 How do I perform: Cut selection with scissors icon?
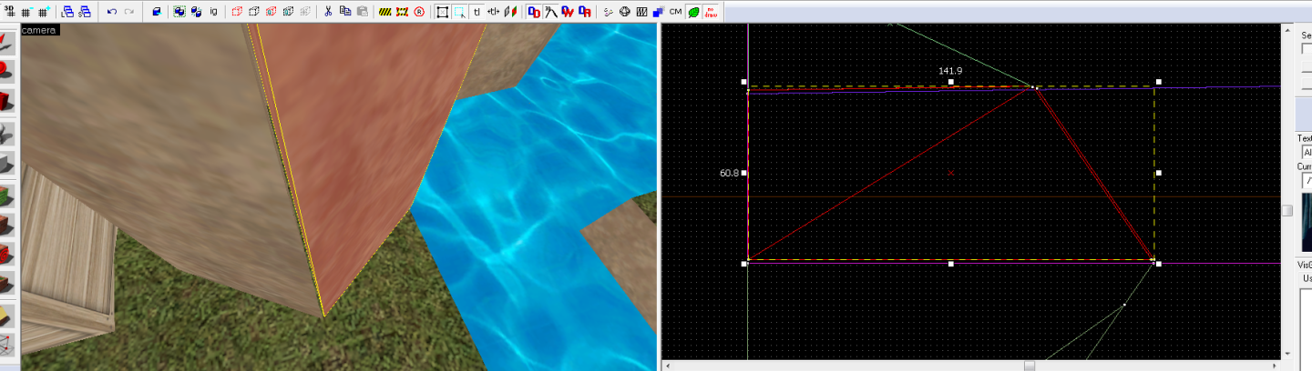(x=328, y=12)
